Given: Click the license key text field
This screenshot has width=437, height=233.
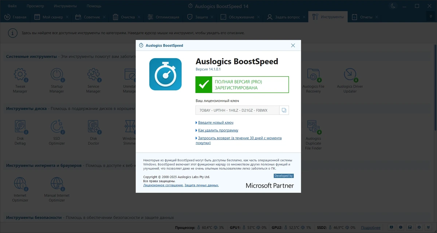Looking at the screenshot, I should 237,110.
